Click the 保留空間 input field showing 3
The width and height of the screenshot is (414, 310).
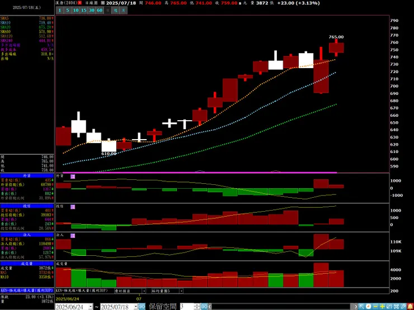(x=187, y=307)
